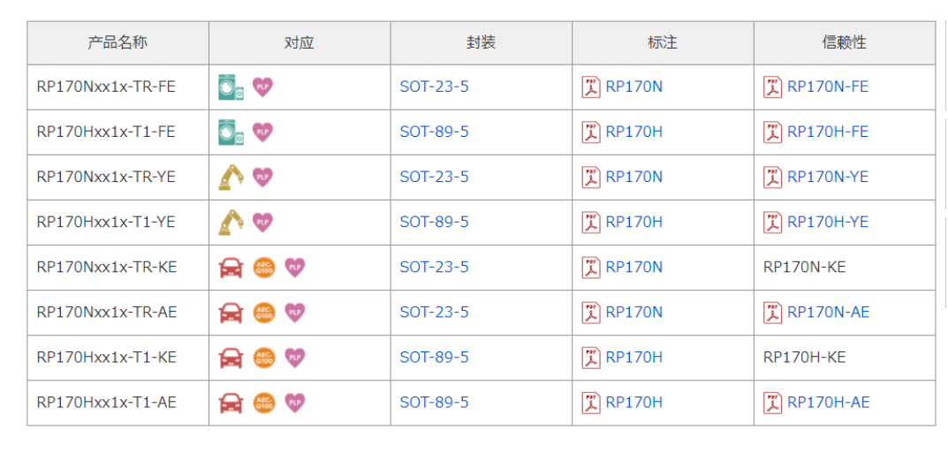Click PDF icon beside RP170N-FE
Image resolution: width=948 pixels, height=453 pixels.
coord(772,87)
